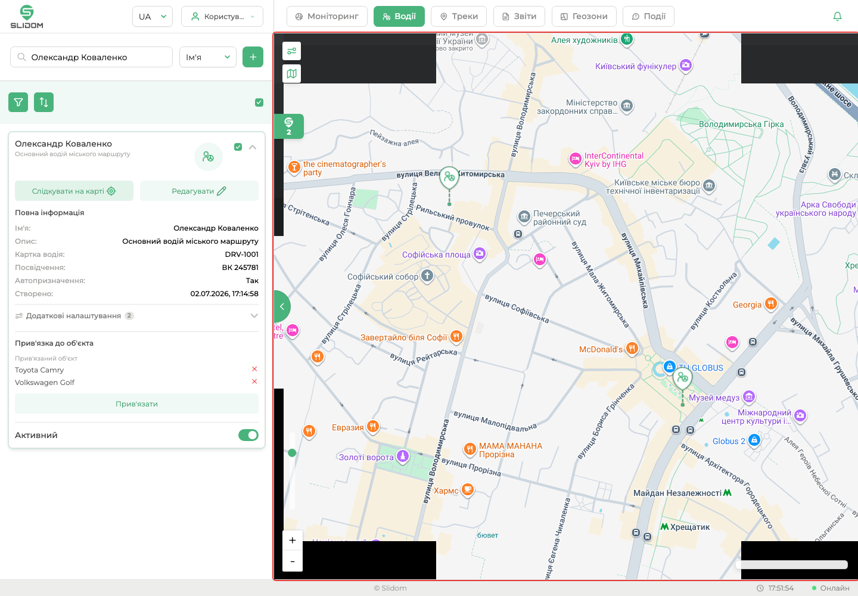Viewport: 858px width, 596px height.
Task: Click InterContinental Kyiv hotel pin
Action: point(576,159)
